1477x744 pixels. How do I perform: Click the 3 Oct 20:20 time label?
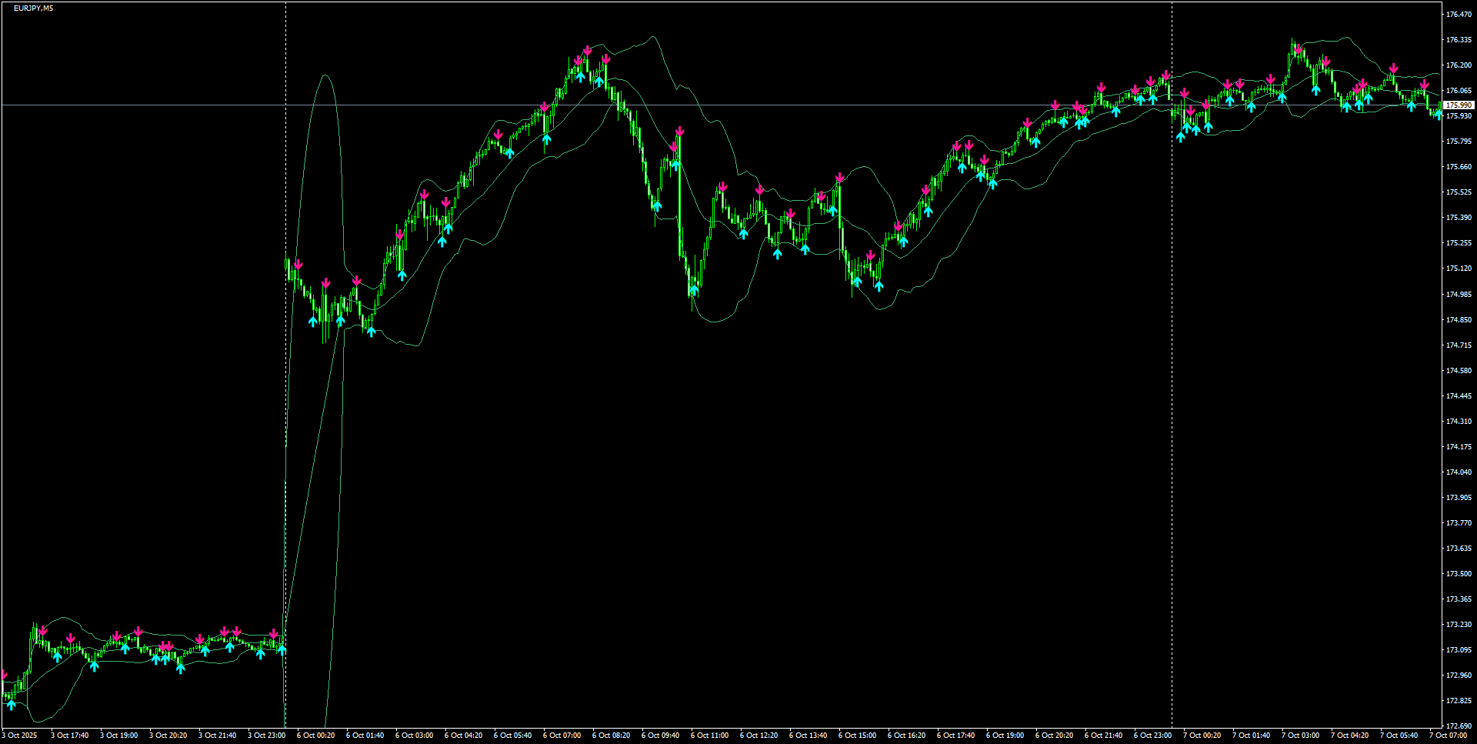tap(168, 736)
